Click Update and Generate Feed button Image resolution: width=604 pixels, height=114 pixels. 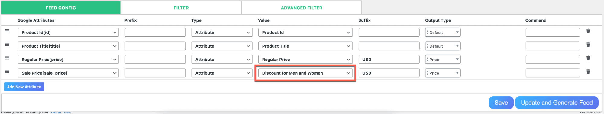click(x=557, y=103)
